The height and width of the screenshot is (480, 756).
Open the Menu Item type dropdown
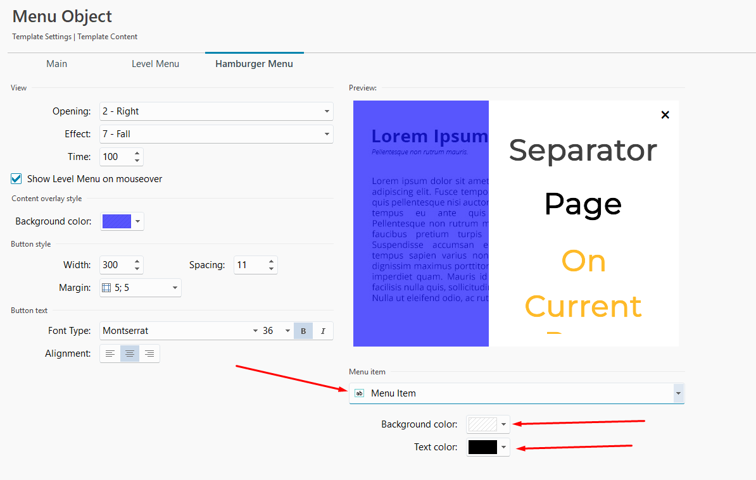(678, 393)
